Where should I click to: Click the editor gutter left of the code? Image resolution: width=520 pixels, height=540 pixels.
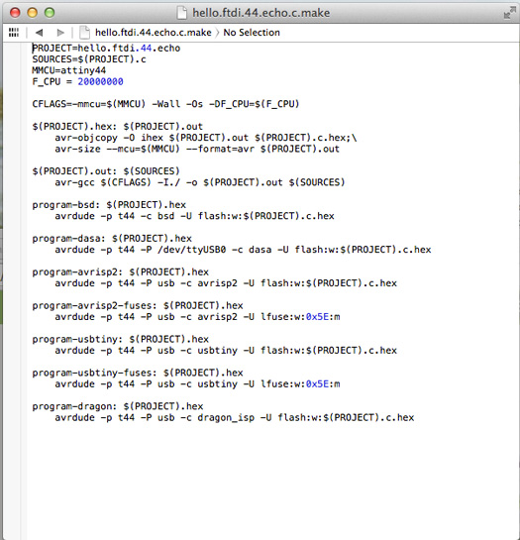point(15,275)
